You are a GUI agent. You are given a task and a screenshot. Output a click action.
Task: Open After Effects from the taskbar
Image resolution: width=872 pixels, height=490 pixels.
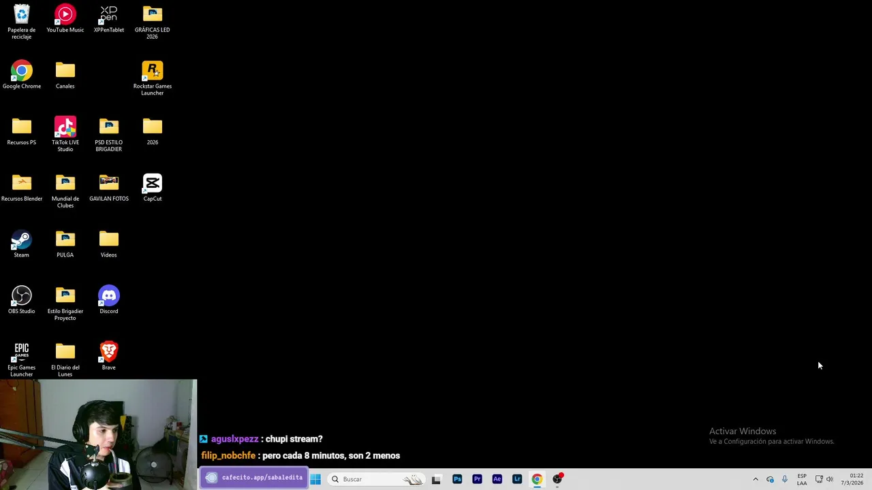497,479
